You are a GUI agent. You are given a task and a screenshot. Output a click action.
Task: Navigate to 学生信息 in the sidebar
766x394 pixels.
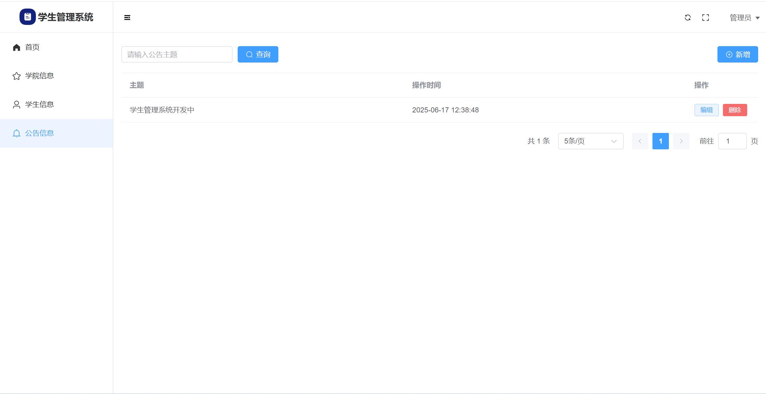pyautogui.click(x=39, y=104)
